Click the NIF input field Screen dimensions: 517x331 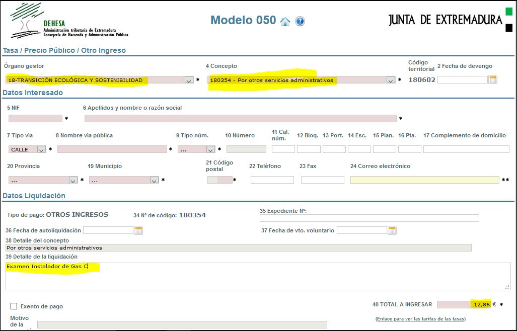point(35,119)
